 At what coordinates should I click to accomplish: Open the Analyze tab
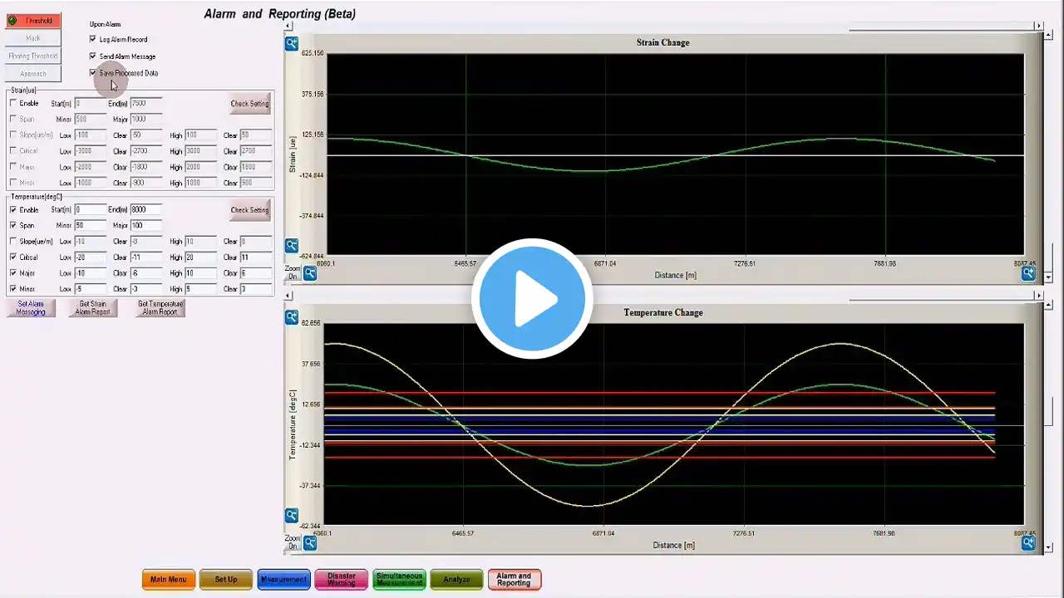(456, 580)
